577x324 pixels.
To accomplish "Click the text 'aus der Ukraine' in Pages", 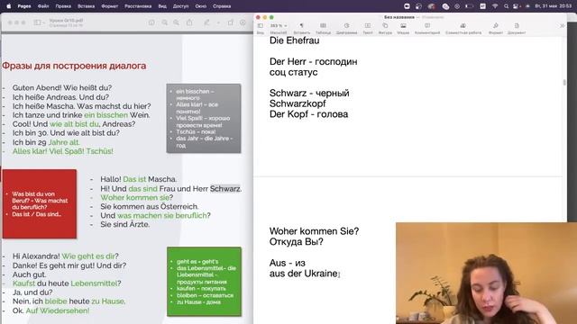I will point(303,274).
